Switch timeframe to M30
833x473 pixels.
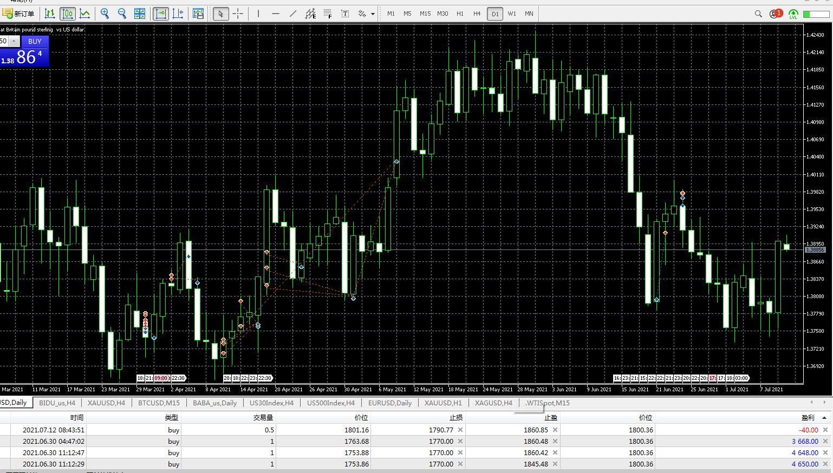[442, 14]
